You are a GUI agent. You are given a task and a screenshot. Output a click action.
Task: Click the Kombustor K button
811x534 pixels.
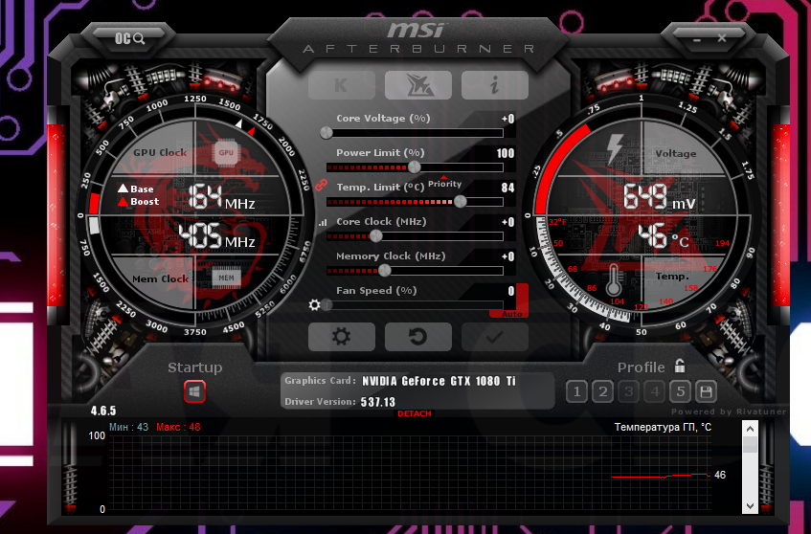click(342, 85)
